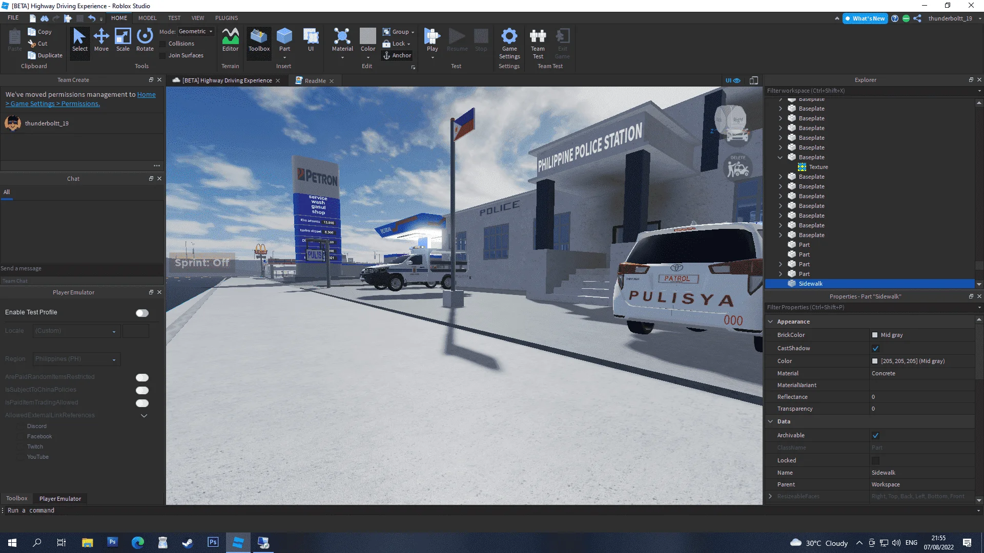Open Windows Start menu
The image size is (984, 553).
pyautogui.click(x=12, y=543)
